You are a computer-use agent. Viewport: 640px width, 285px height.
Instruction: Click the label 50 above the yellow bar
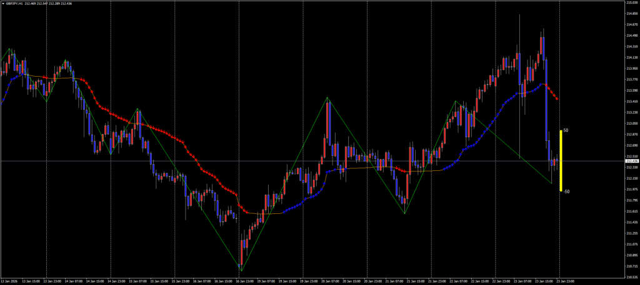coord(566,131)
